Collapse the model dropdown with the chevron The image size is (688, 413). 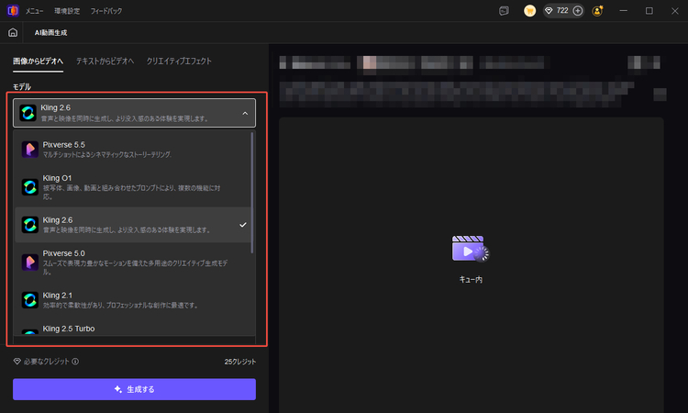tap(245, 113)
